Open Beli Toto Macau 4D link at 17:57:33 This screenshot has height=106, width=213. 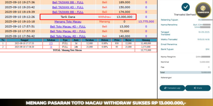click(x=68, y=31)
